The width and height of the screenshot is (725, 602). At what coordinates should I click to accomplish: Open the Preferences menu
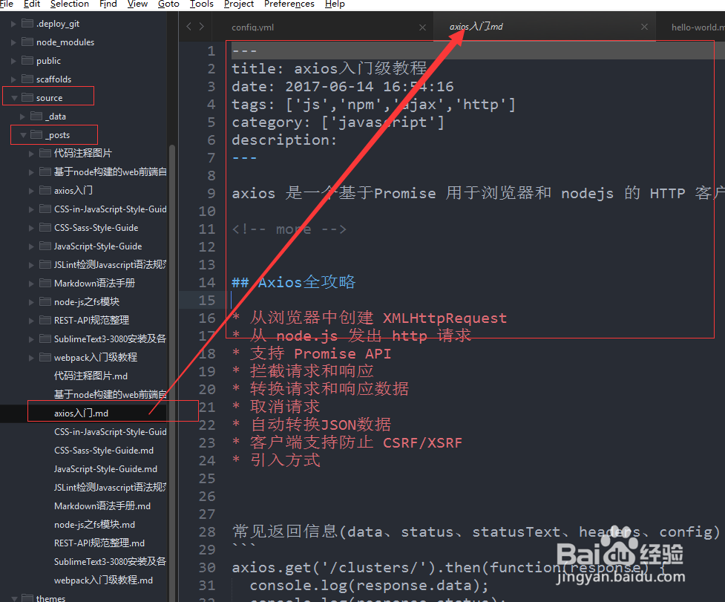tap(289, 4)
